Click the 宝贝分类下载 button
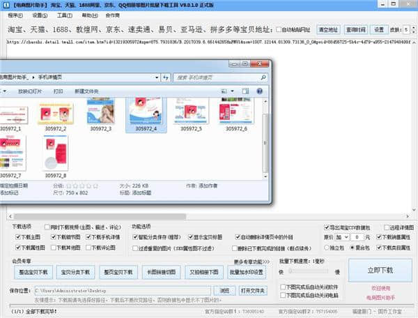The width and height of the screenshot is (418, 318). pyautogui.click(x=75, y=272)
